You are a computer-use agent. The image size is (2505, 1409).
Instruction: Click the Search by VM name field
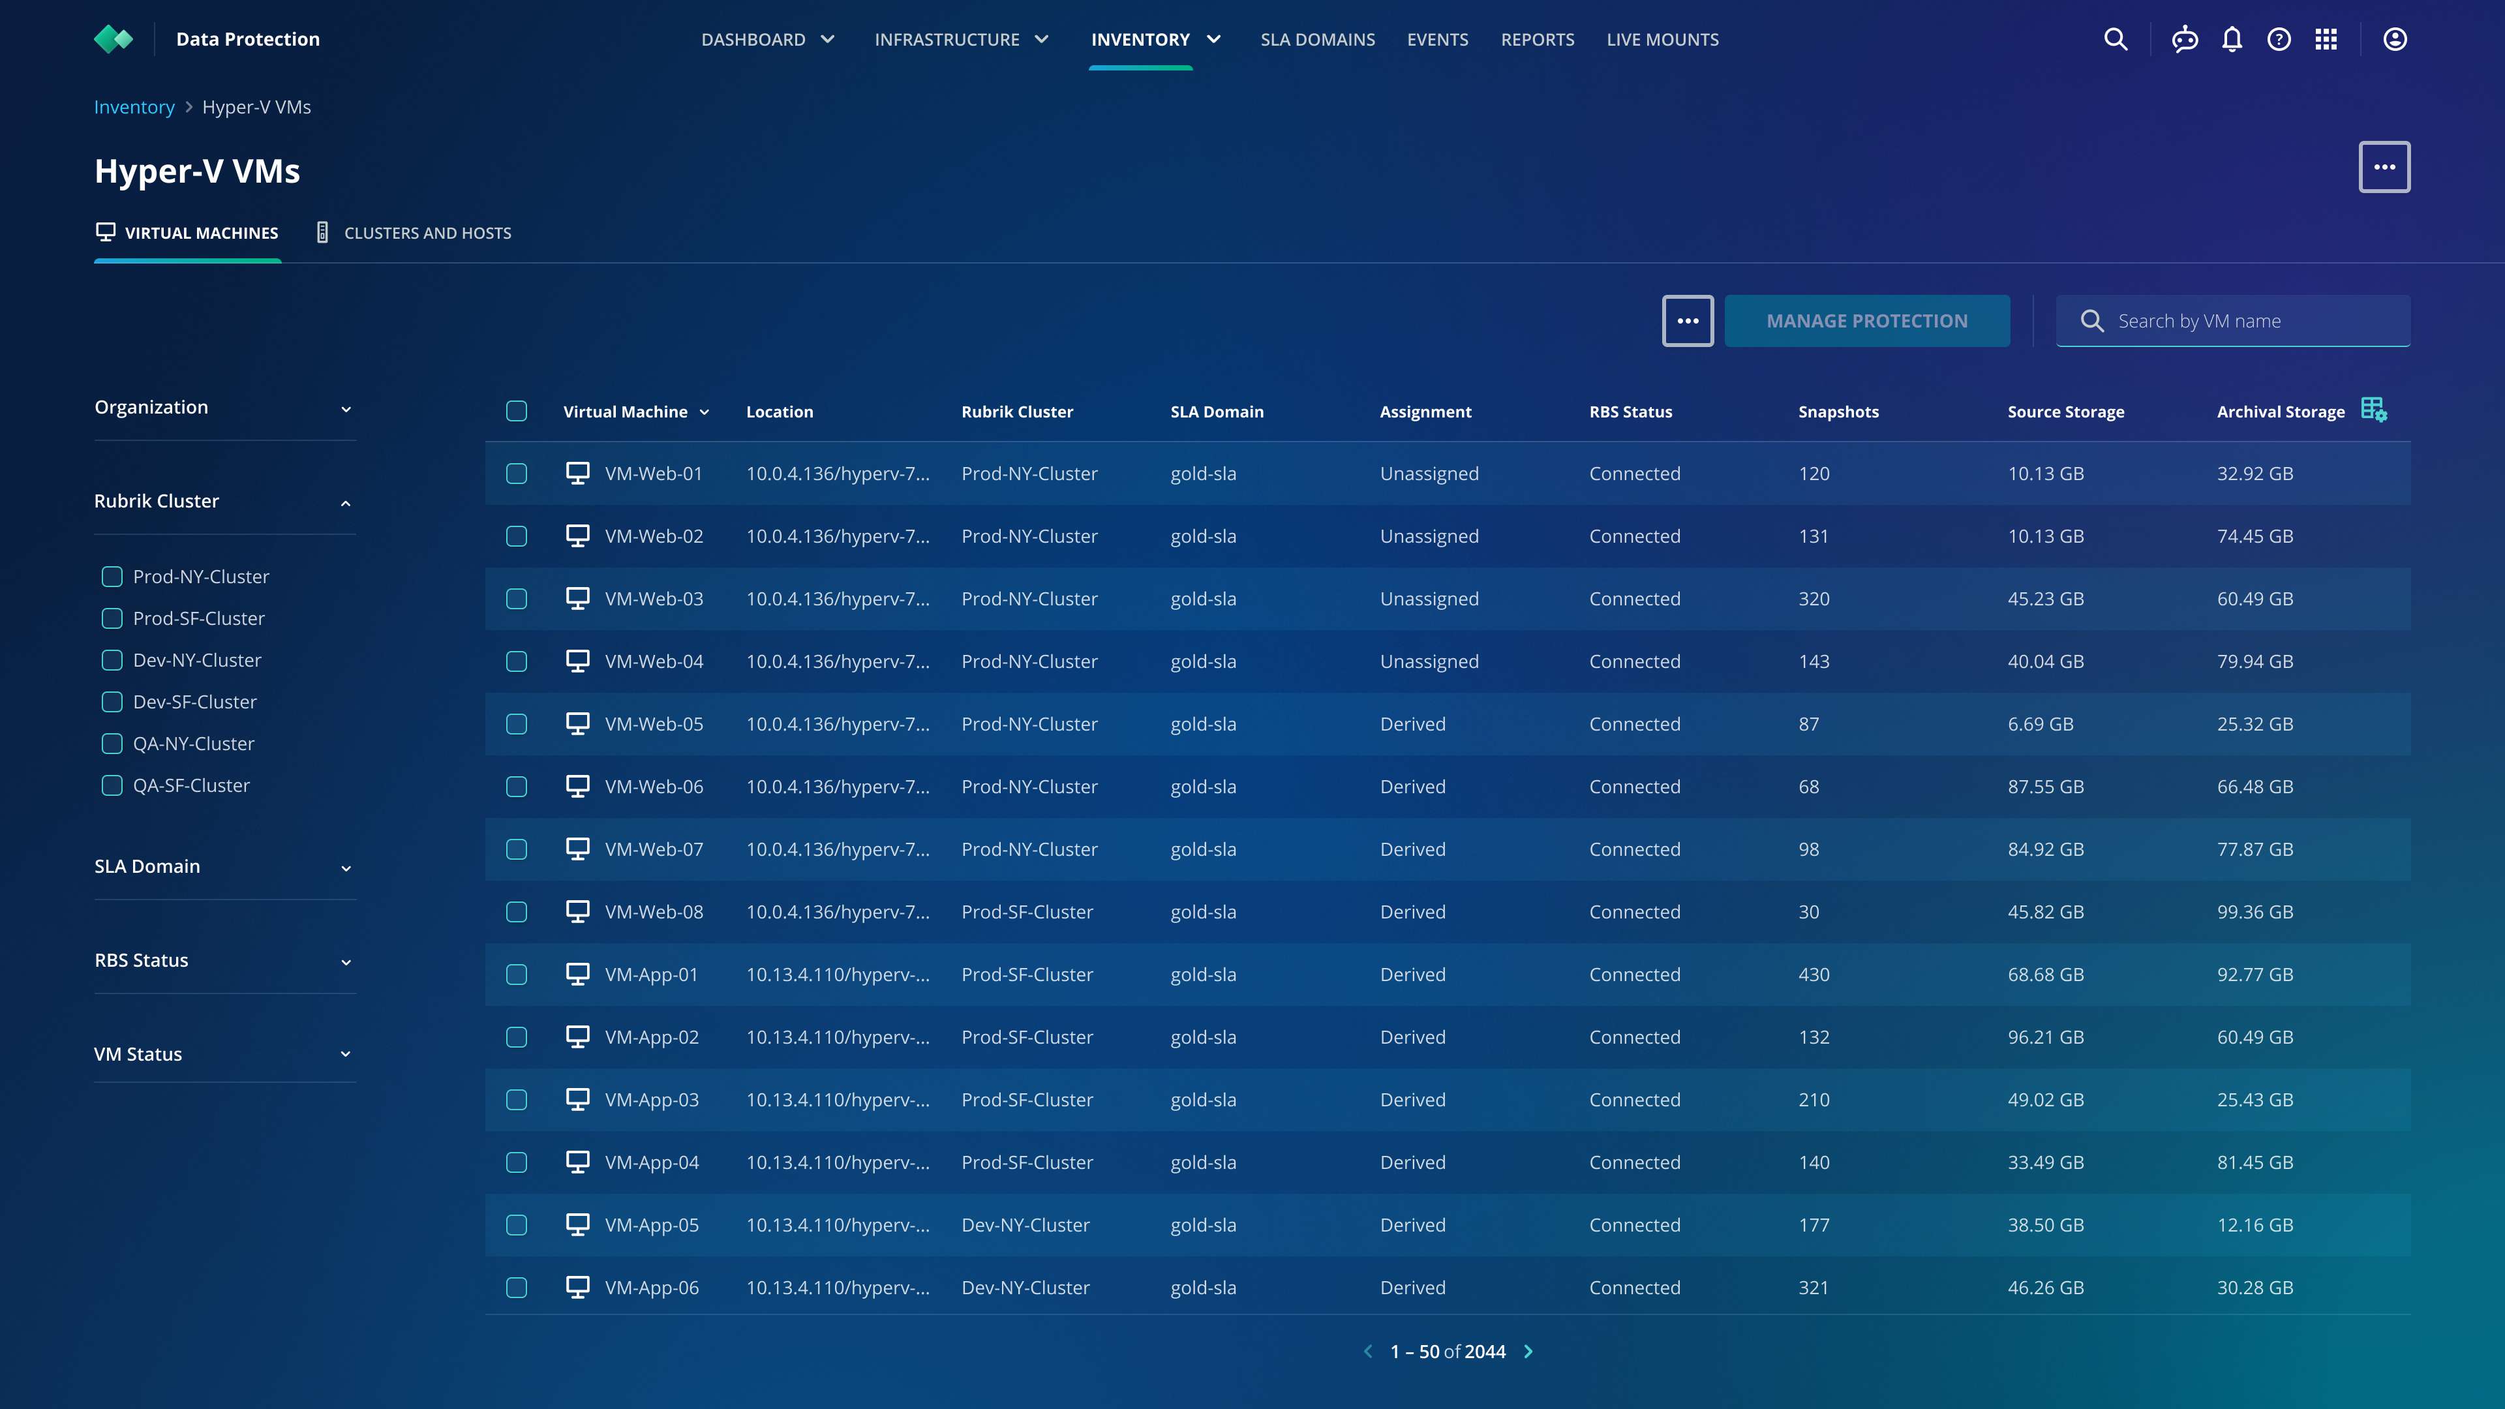[x=2246, y=321]
